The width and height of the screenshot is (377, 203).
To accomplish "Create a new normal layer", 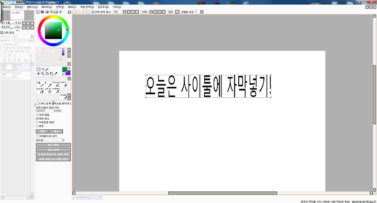I will pyautogui.click(x=4, y=56).
